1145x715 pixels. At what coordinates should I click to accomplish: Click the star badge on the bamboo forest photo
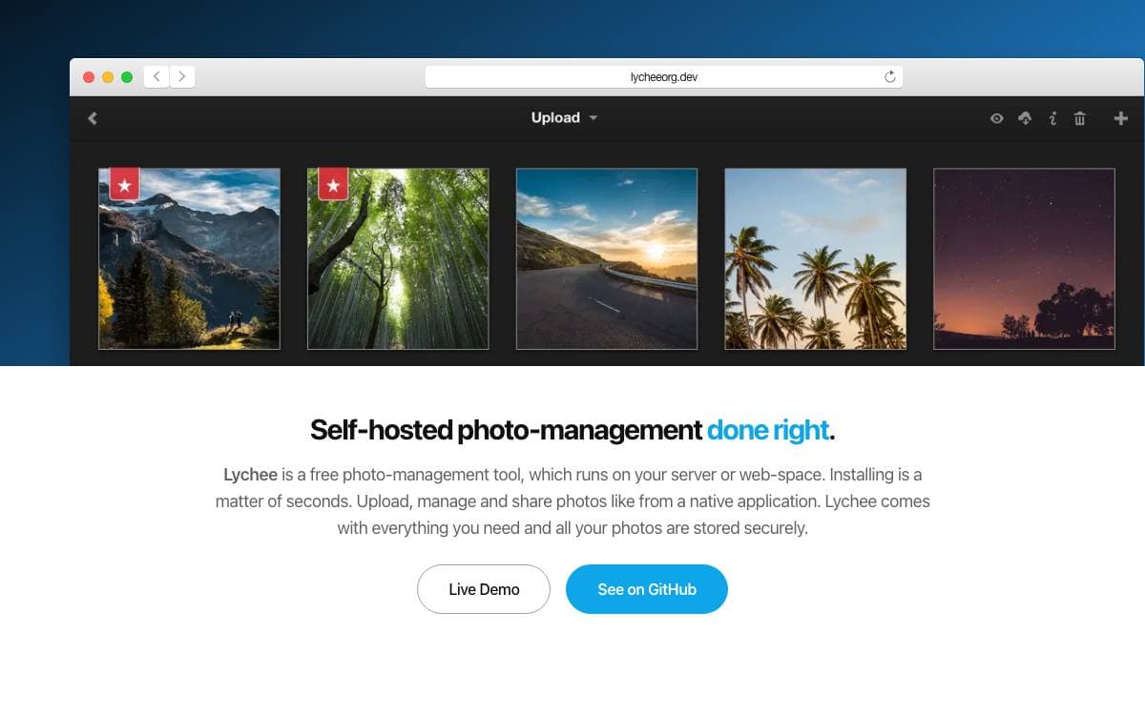[x=333, y=183]
